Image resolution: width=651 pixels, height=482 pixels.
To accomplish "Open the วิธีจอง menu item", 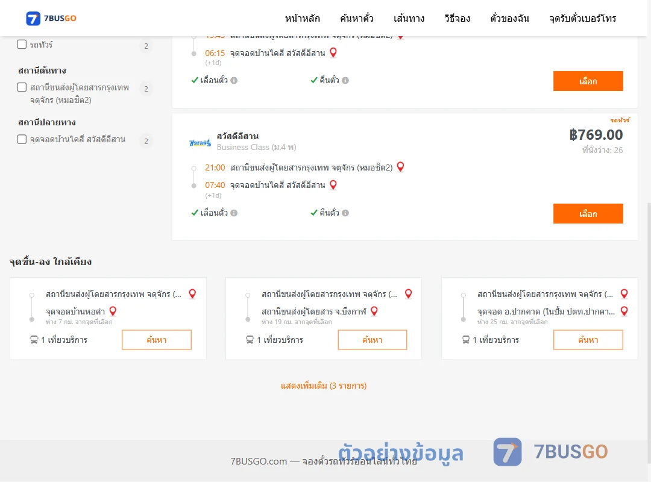I will point(457,18).
